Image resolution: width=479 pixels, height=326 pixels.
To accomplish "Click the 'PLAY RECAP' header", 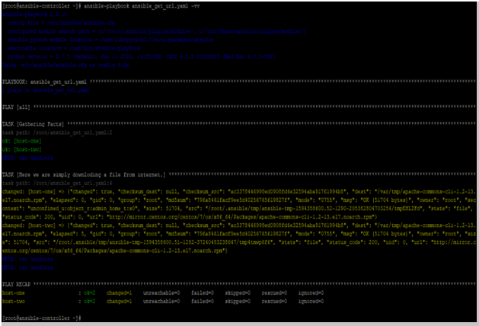I will click(16, 284).
